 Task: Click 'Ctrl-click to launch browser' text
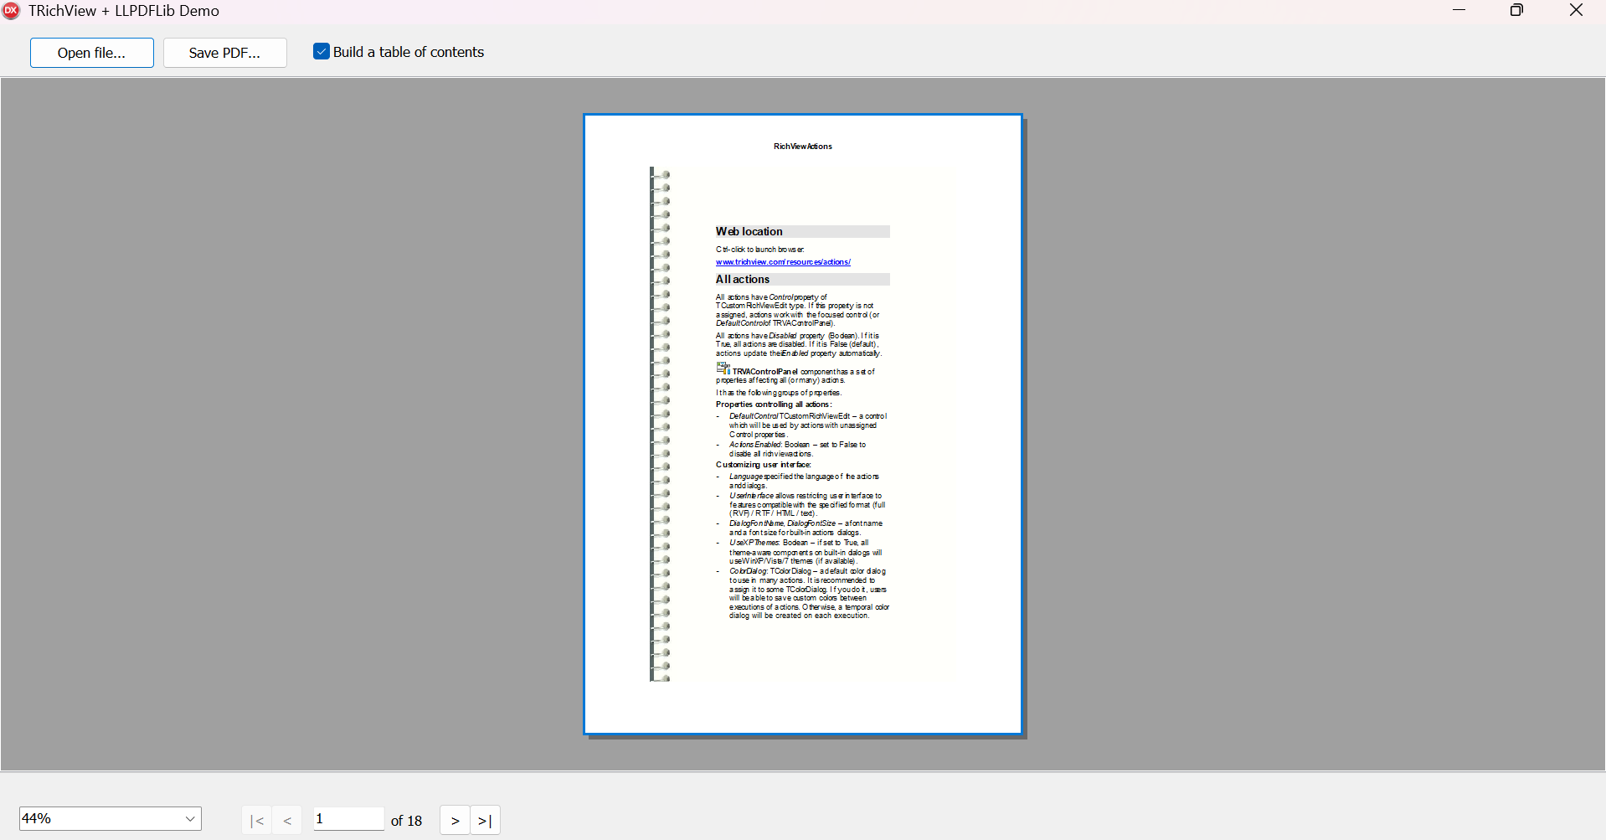click(x=759, y=250)
